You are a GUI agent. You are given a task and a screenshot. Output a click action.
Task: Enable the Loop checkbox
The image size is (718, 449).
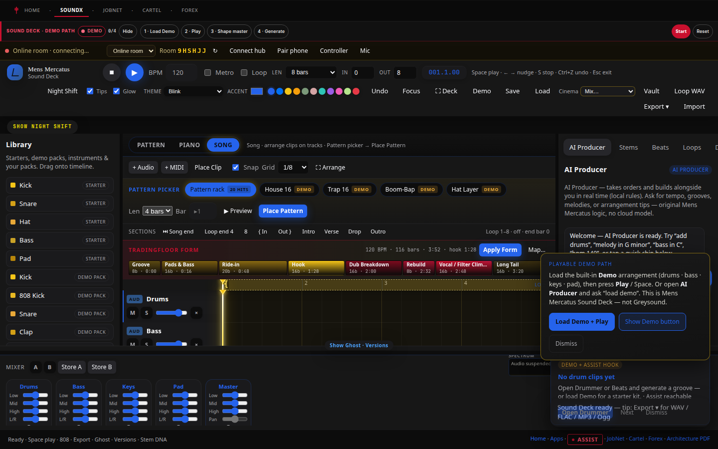pos(244,72)
